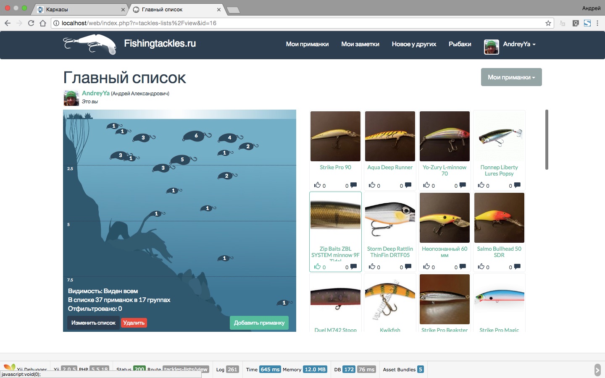Click the red Удалить button

(134, 323)
